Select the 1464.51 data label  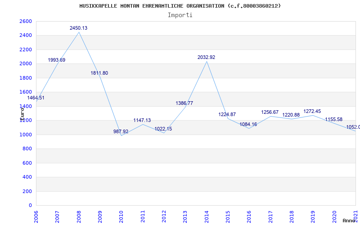coord(36,98)
